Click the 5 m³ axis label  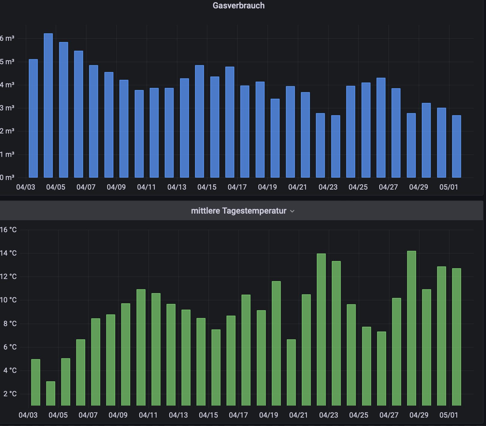coord(7,62)
